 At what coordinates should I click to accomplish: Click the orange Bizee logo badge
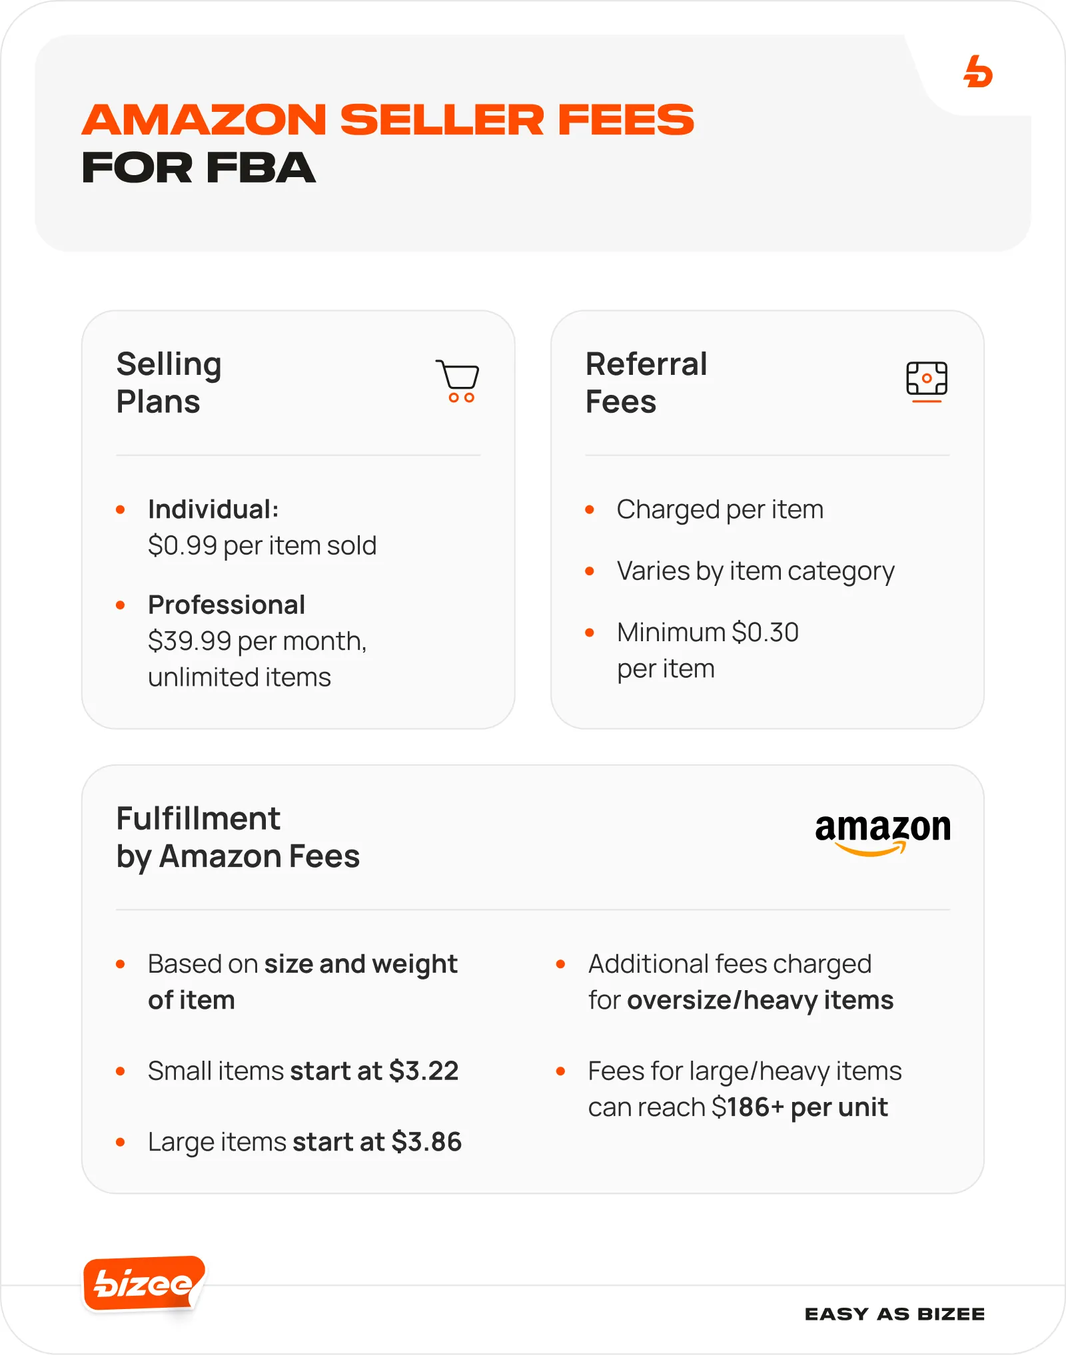click(x=143, y=1283)
